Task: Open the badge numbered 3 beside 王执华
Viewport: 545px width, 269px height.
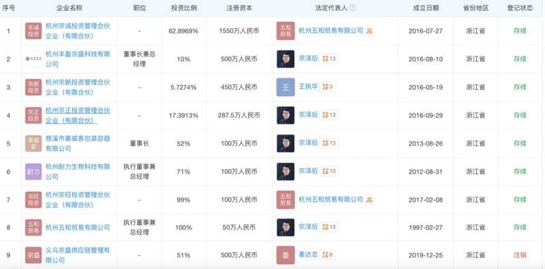Action: pos(328,87)
